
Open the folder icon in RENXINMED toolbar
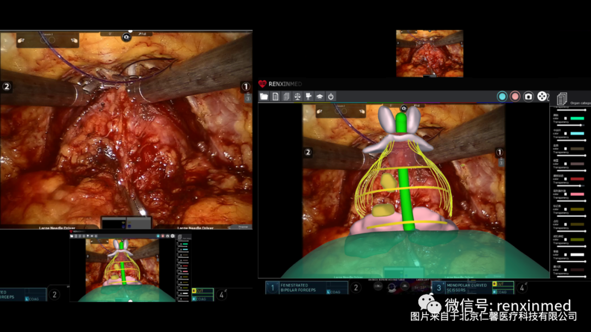point(264,97)
